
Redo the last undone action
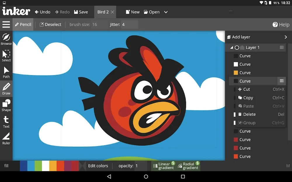pos(62,12)
